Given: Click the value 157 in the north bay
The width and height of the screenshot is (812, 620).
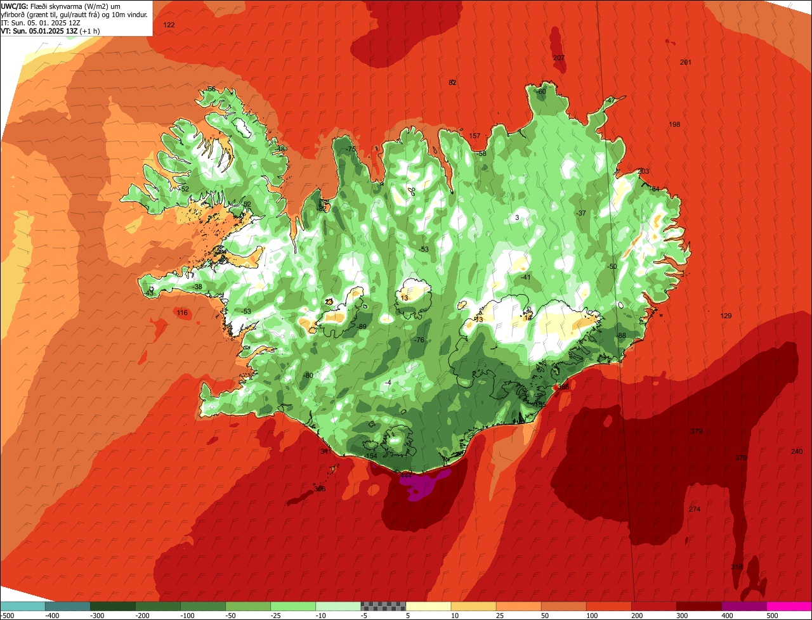Looking at the screenshot, I should pos(475,136).
